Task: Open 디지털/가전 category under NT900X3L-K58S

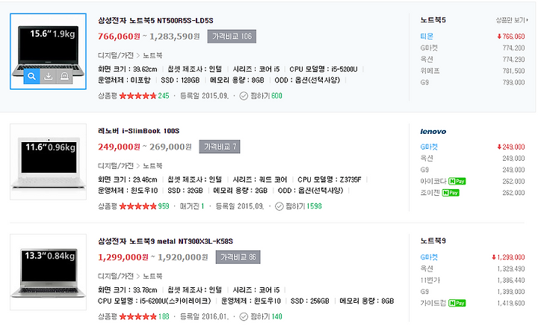Action: (116, 276)
